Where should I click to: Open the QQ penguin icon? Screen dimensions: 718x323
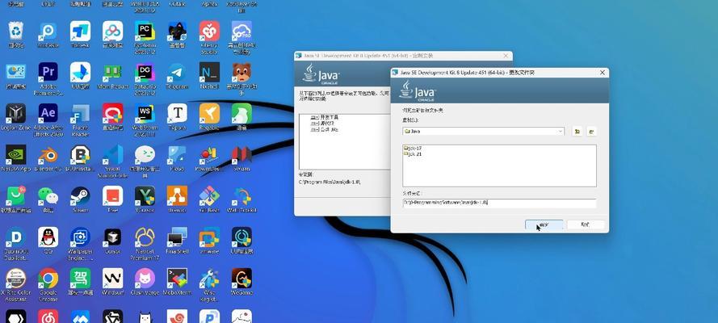pyautogui.click(x=48, y=241)
